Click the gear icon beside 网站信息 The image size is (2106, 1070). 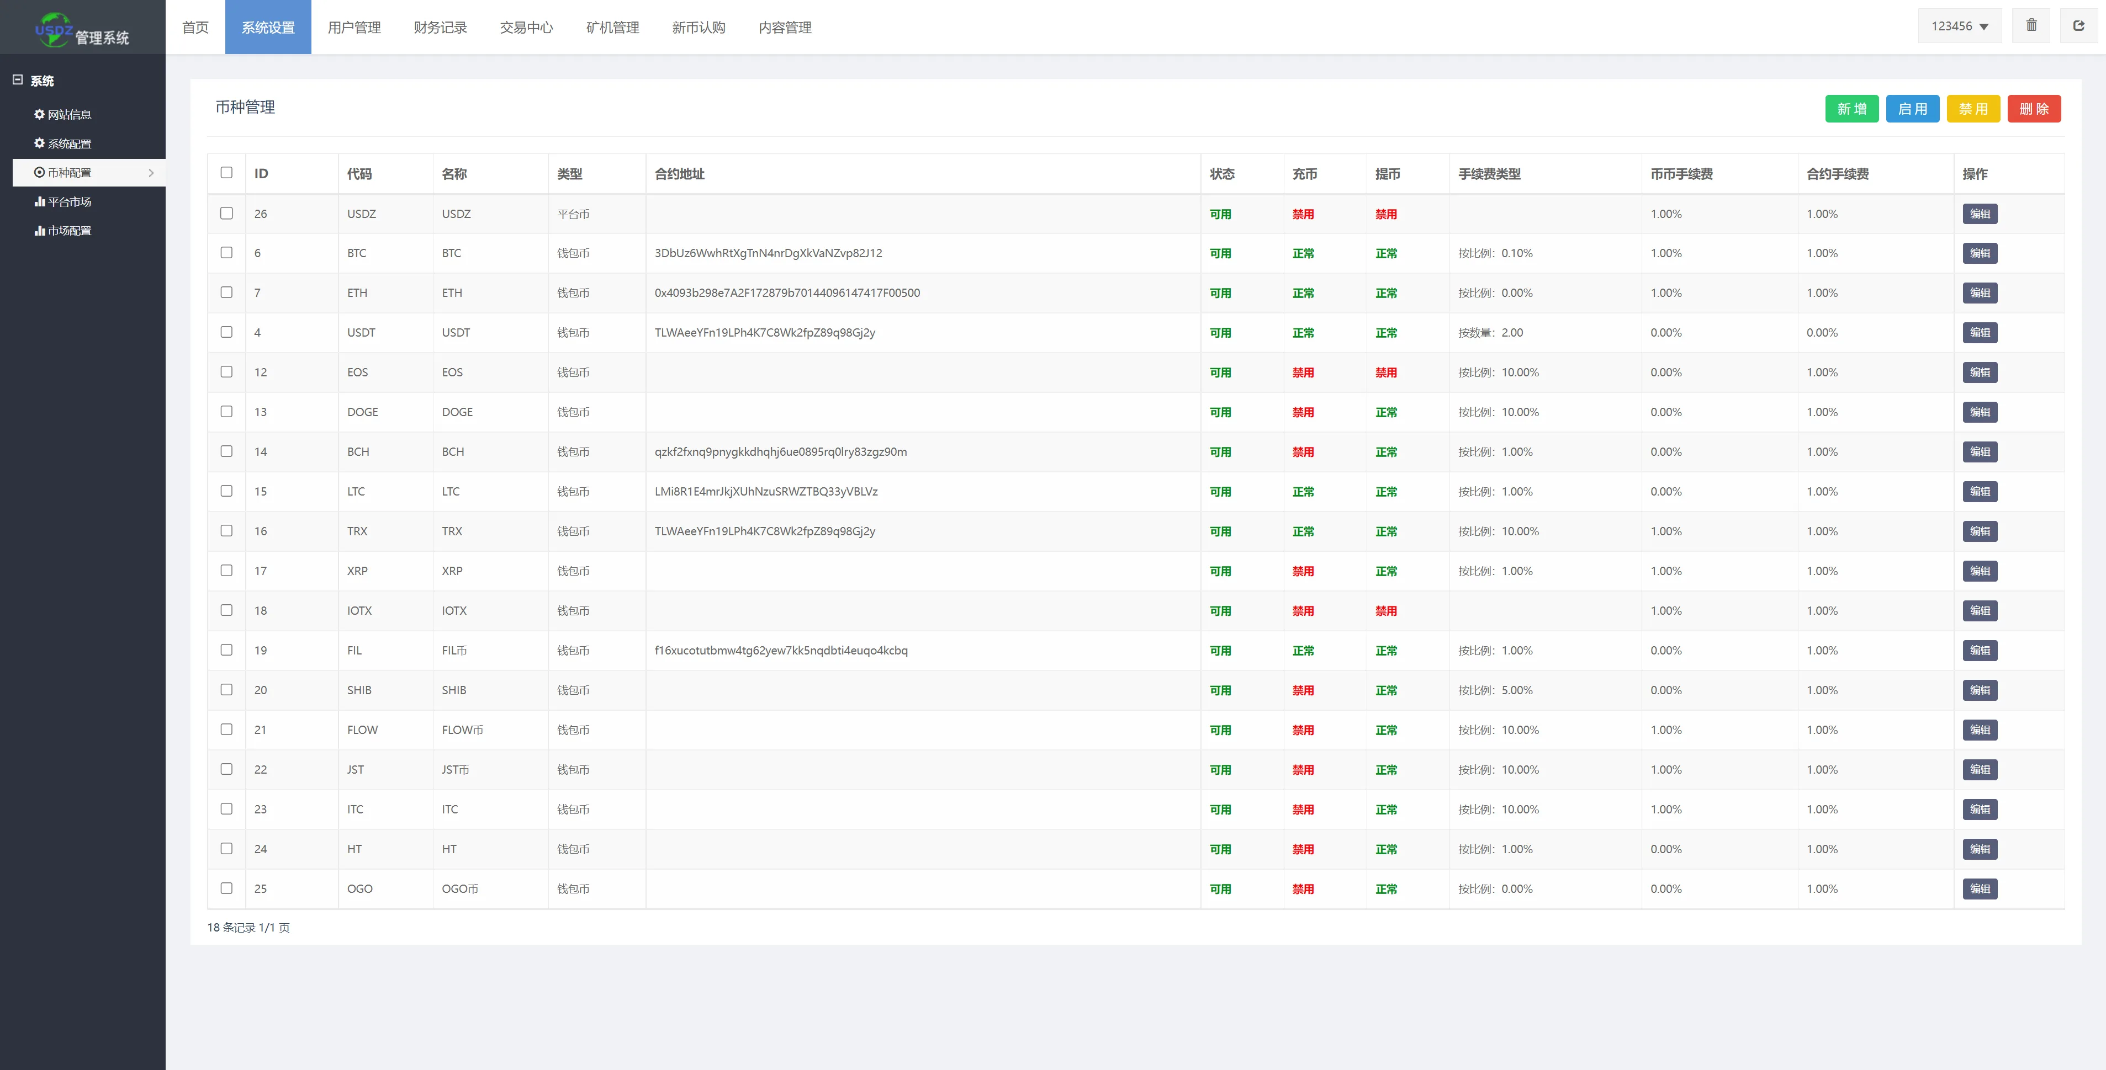point(39,114)
